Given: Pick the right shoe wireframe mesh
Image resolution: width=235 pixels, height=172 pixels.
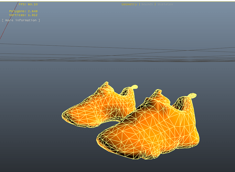Looking at the screenshot, I should [148, 125].
